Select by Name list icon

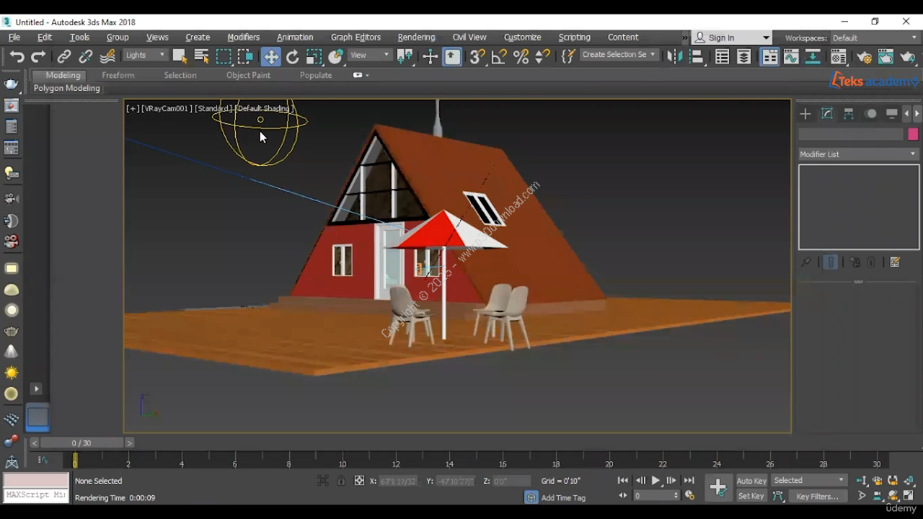202,56
